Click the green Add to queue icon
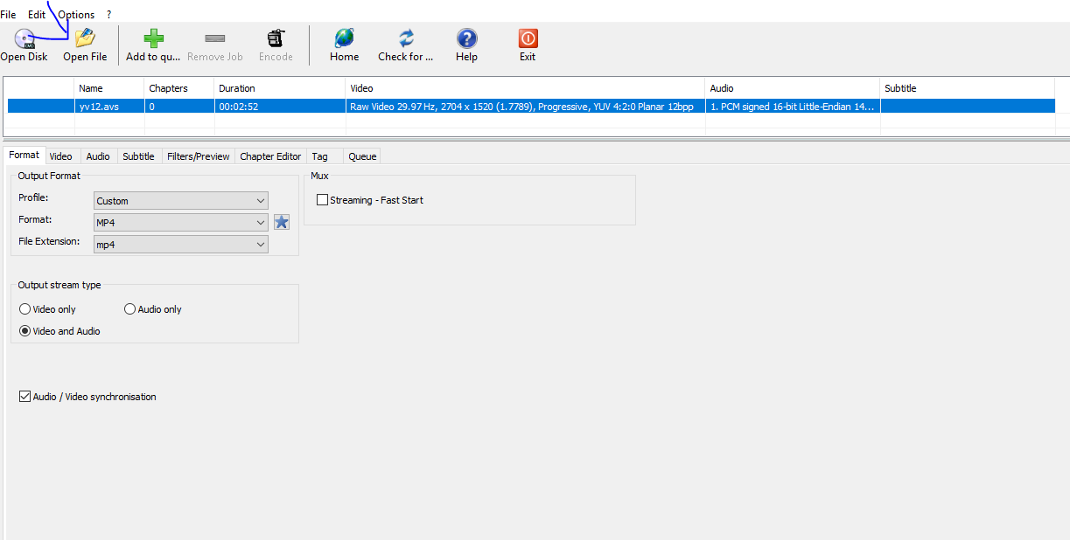Viewport: 1070px width, 540px height. point(153,38)
